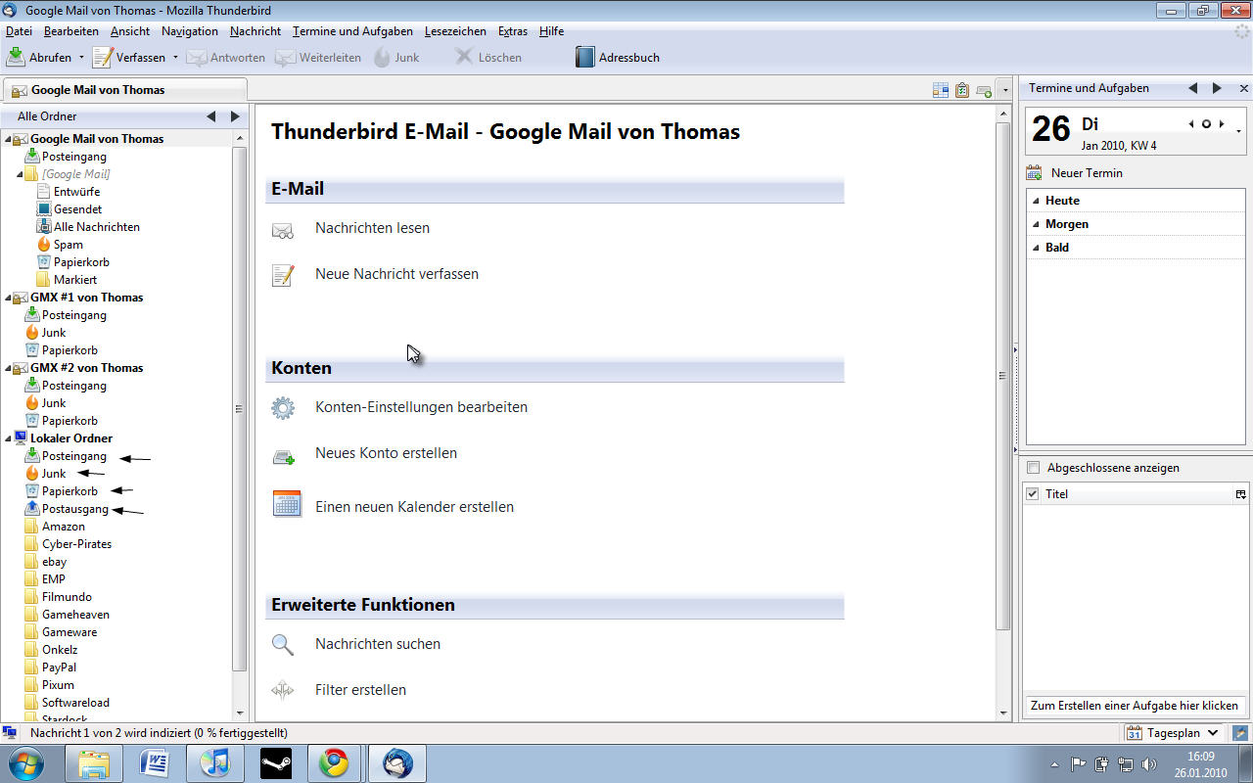This screenshot has width=1253, height=783.
Task: Click the Nachrichten lesen envelope icon
Action: tap(283, 230)
